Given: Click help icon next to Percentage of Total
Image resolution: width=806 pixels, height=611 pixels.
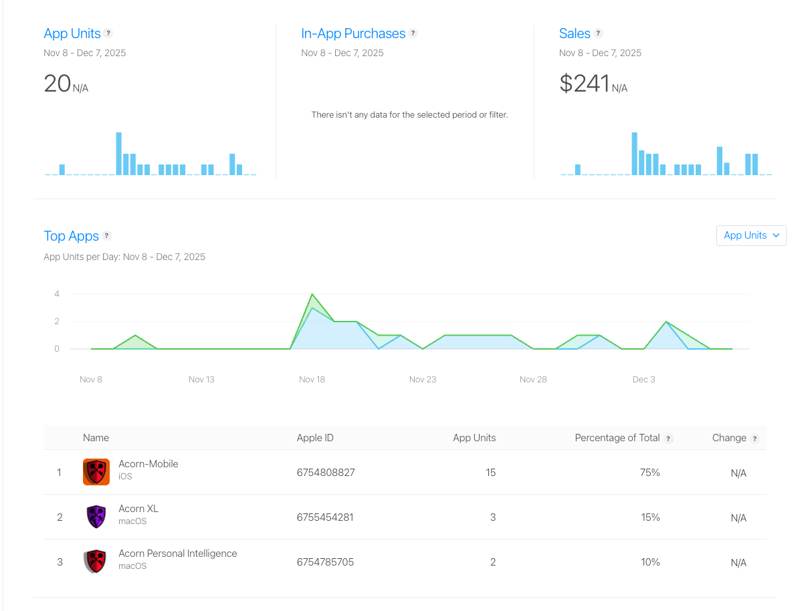Looking at the screenshot, I should coord(668,439).
